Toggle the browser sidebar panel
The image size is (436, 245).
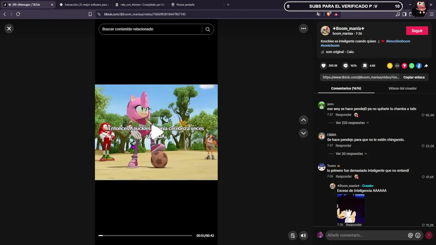pyautogui.click(x=404, y=14)
